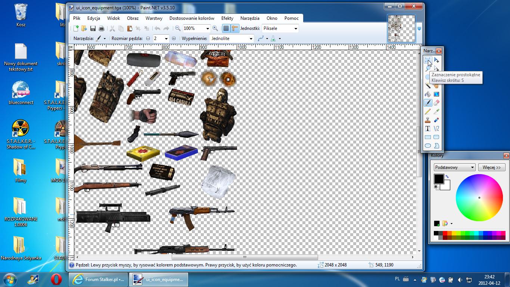Click the Opera icon in taskbar
This screenshot has height=287, width=510.
point(56,279)
